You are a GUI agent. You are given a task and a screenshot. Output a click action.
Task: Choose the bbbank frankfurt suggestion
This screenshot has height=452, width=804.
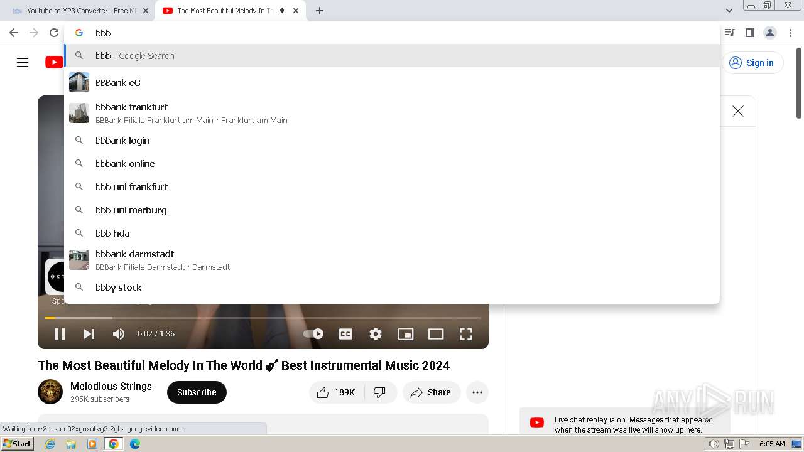pos(392,113)
